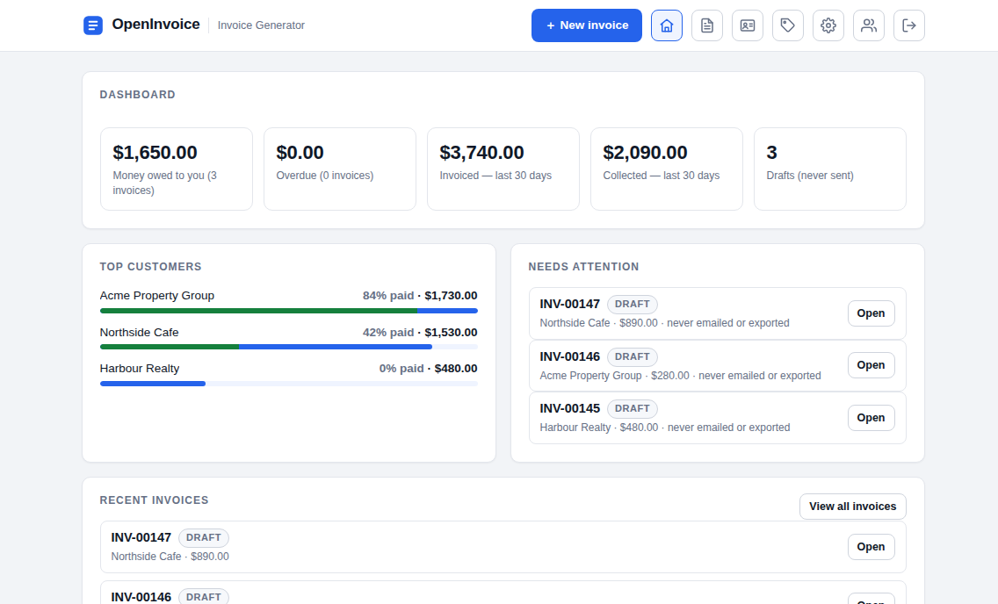The width and height of the screenshot is (998, 604).
Task: Click INV-00145 number in Needs Attention
Action: (569, 408)
